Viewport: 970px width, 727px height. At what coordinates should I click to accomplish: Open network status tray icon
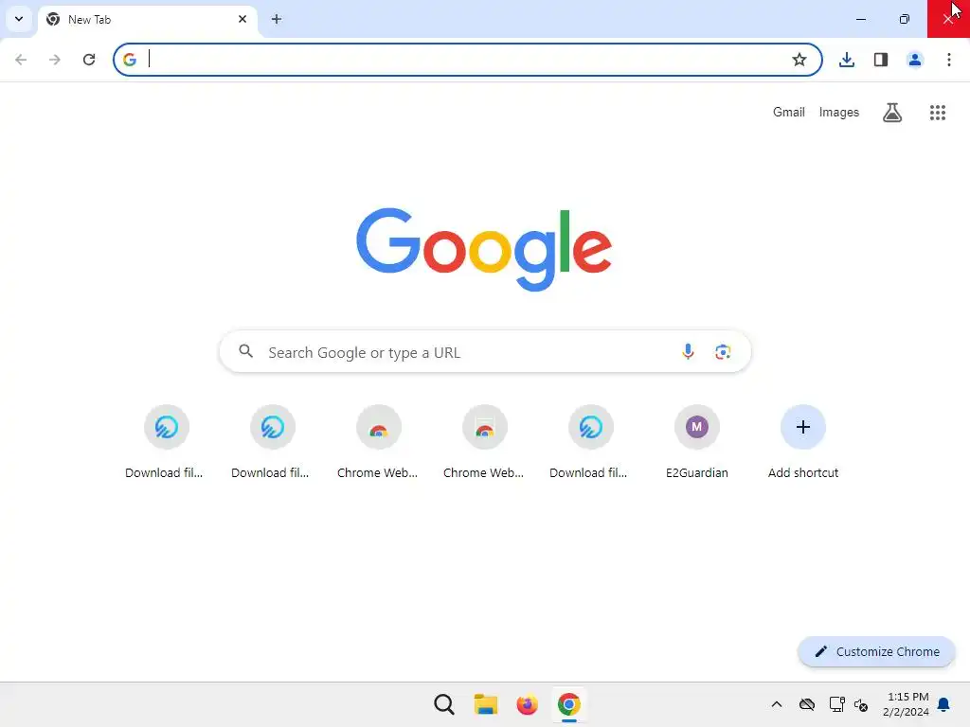coord(837,704)
